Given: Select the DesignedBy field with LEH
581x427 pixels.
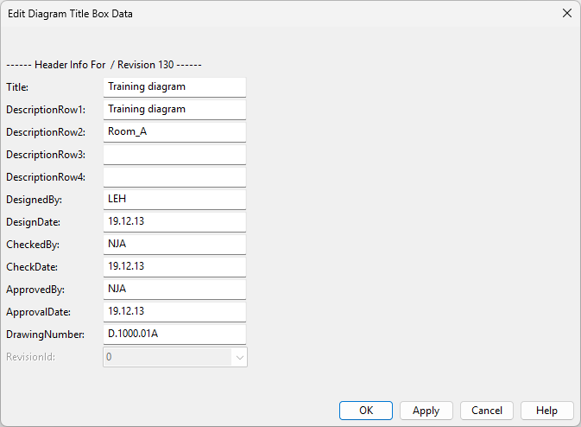Looking at the screenshot, I should point(174,199).
